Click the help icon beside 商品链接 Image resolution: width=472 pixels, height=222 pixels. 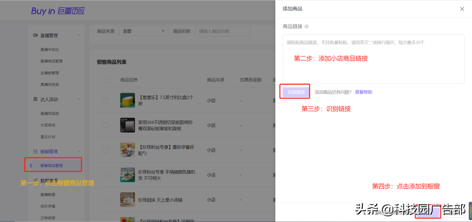(306, 27)
